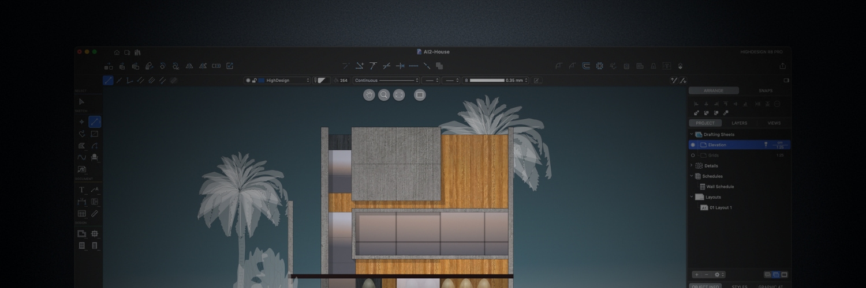The width and height of the screenshot is (866, 288).
Task: Open the line end marker dropdown
Action: tap(451, 81)
